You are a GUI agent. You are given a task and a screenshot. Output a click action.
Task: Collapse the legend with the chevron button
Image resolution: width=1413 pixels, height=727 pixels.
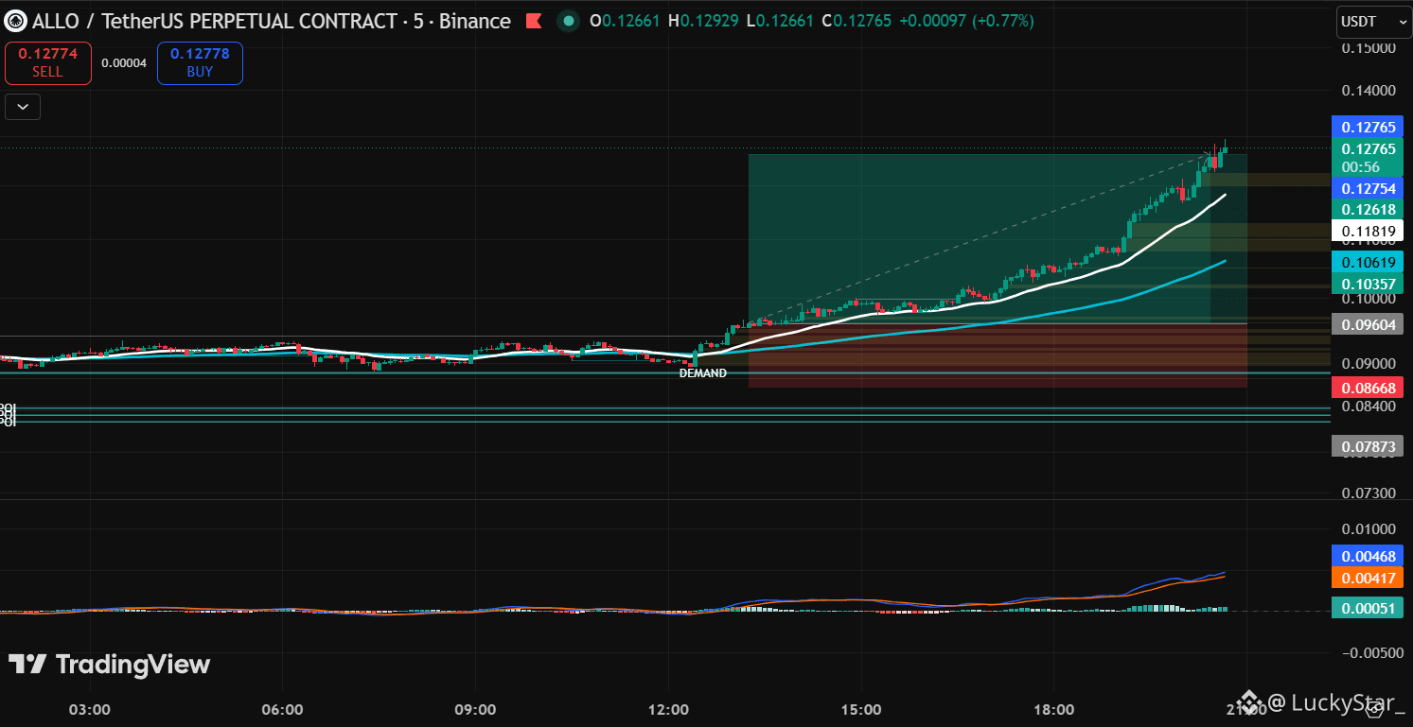point(23,107)
